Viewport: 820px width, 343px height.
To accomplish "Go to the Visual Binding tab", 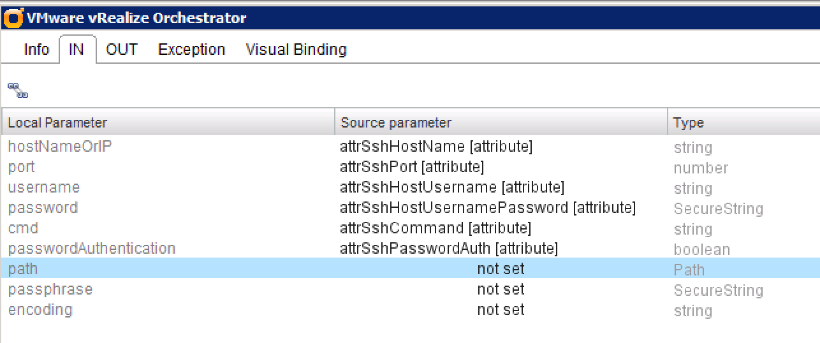I will coord(296,50).
